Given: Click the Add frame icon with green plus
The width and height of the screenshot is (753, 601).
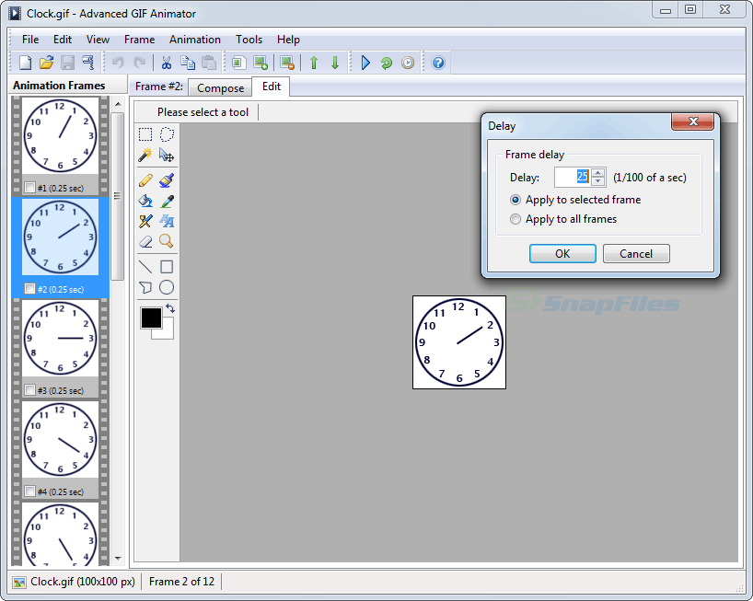Looking at the screenshot, I should (x=261, y=63).
